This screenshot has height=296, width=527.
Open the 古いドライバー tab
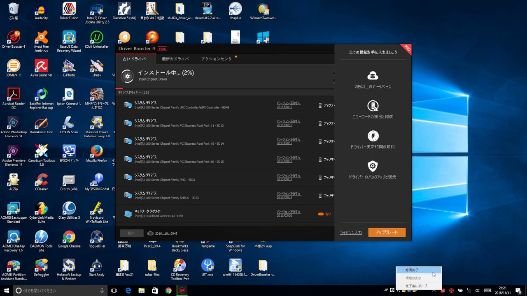point(136,59)
